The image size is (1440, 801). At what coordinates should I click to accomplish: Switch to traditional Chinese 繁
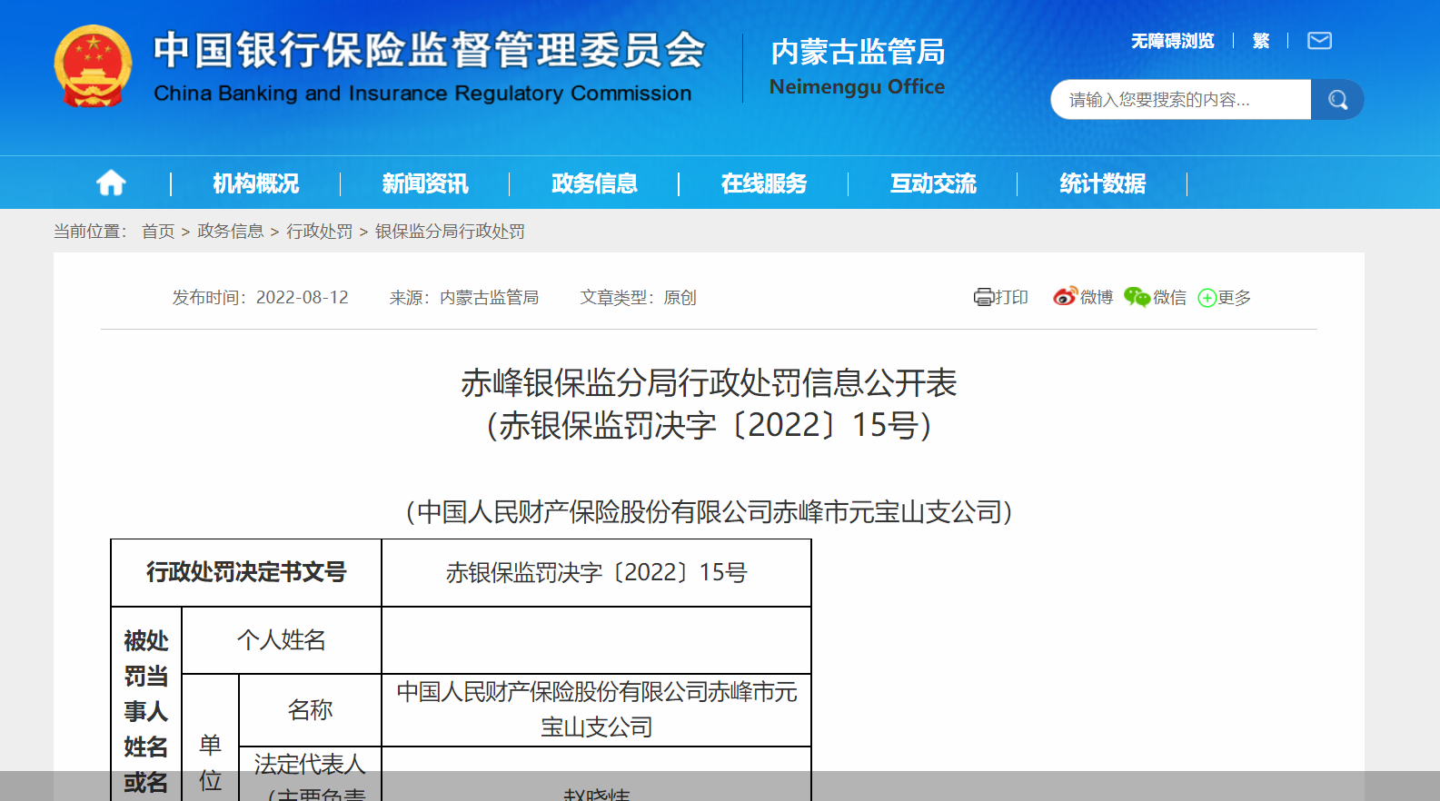1260,41
